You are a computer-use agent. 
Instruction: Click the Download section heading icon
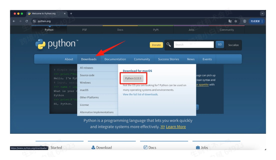93,147
